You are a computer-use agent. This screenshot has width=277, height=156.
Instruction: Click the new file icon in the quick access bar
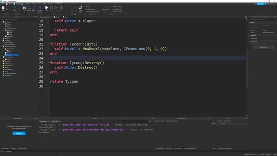point(7,4)
